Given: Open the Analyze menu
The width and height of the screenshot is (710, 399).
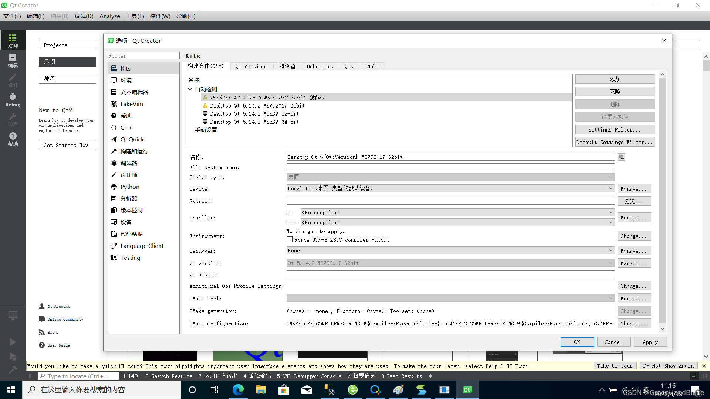Looking at the screenshot, I should tap(109, 16).
